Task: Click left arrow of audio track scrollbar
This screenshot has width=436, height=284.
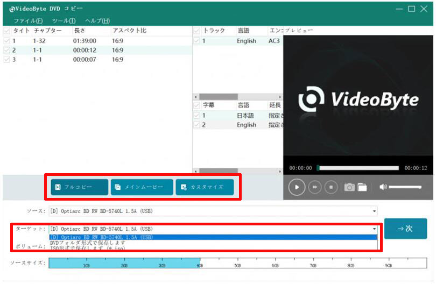Action: point(196,97)
